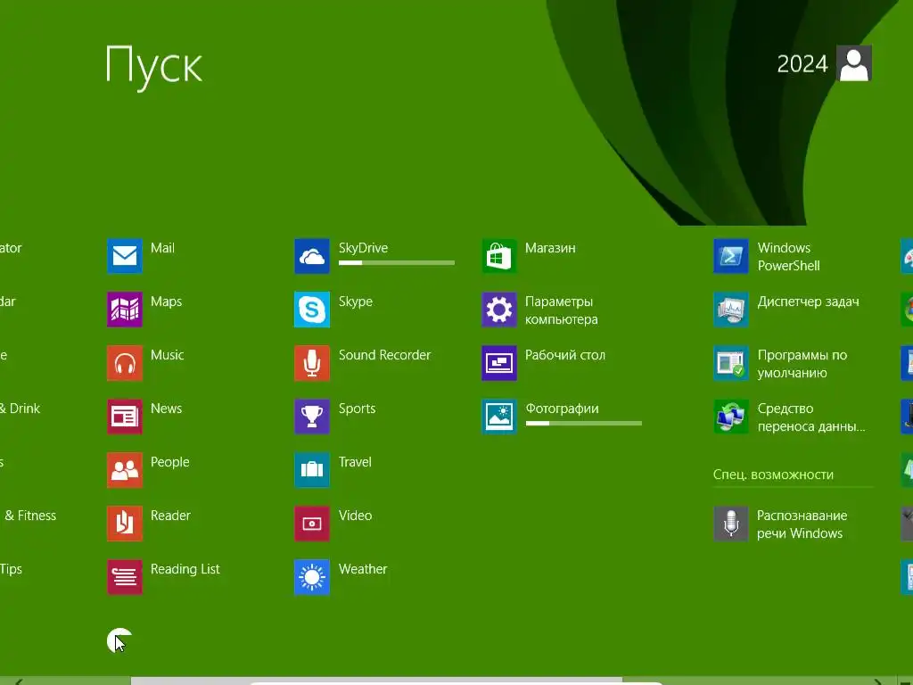Viewport: 913px width, 685px height.
Task: Click the Средство переноса данных label
Action: pos(811,417)
